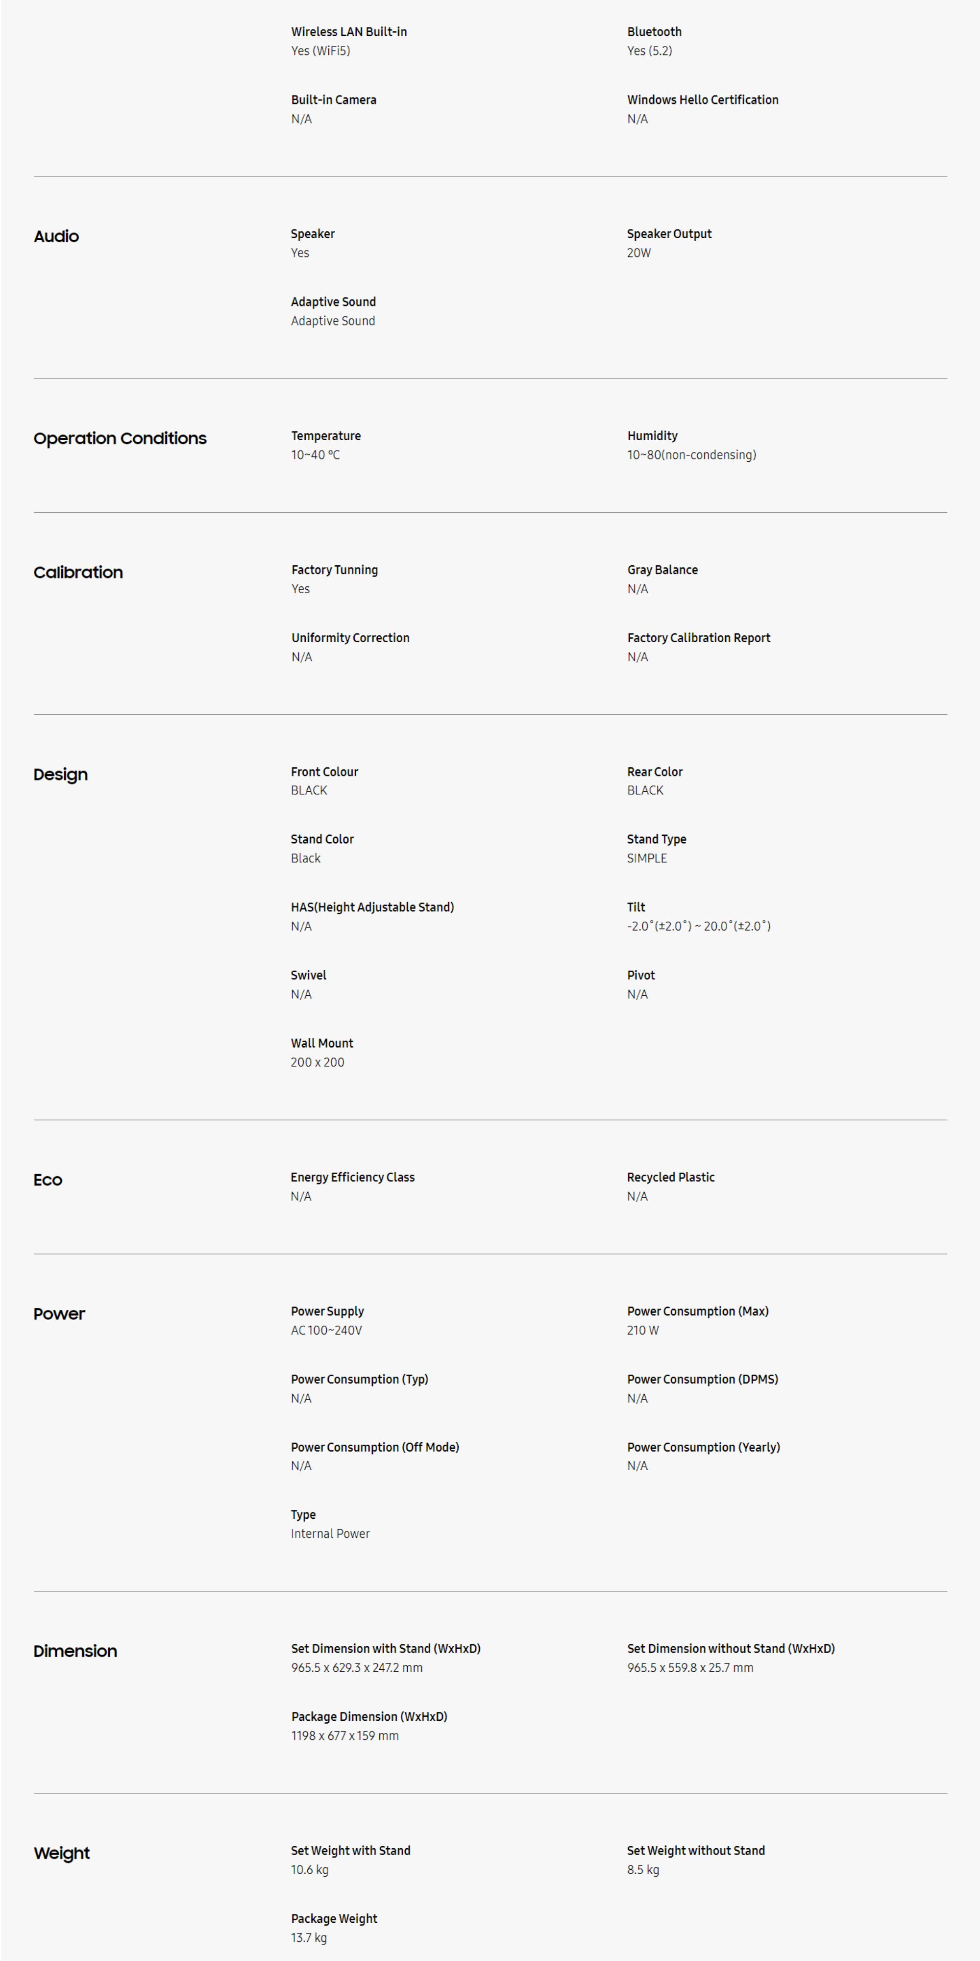The width and height of the screenshot is (980, 1961).
Task: Select the Calibration section title
Action: 77,573
